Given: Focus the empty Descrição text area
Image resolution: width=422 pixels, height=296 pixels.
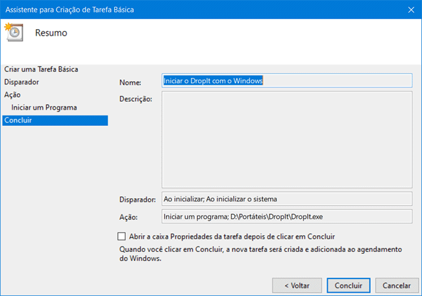Looking at the screenshot, I should [x=286, y=139].
